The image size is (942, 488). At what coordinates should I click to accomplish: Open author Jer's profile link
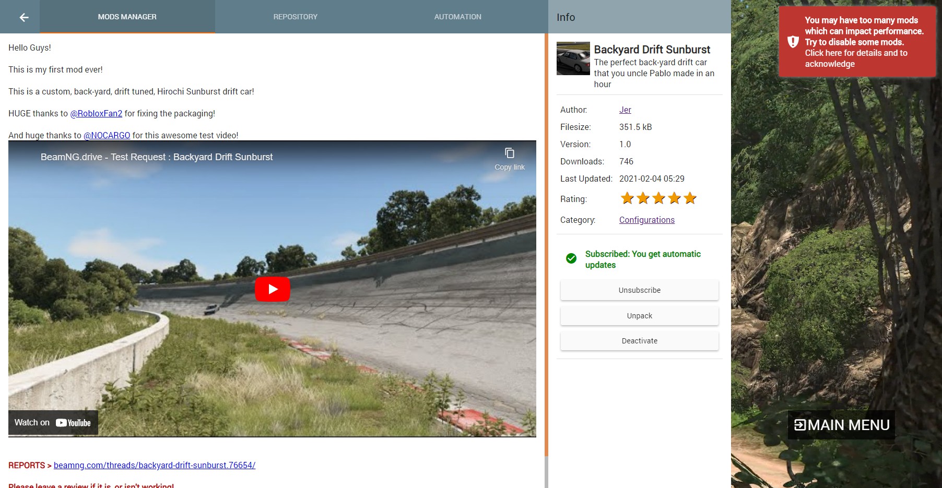[625, 110]
